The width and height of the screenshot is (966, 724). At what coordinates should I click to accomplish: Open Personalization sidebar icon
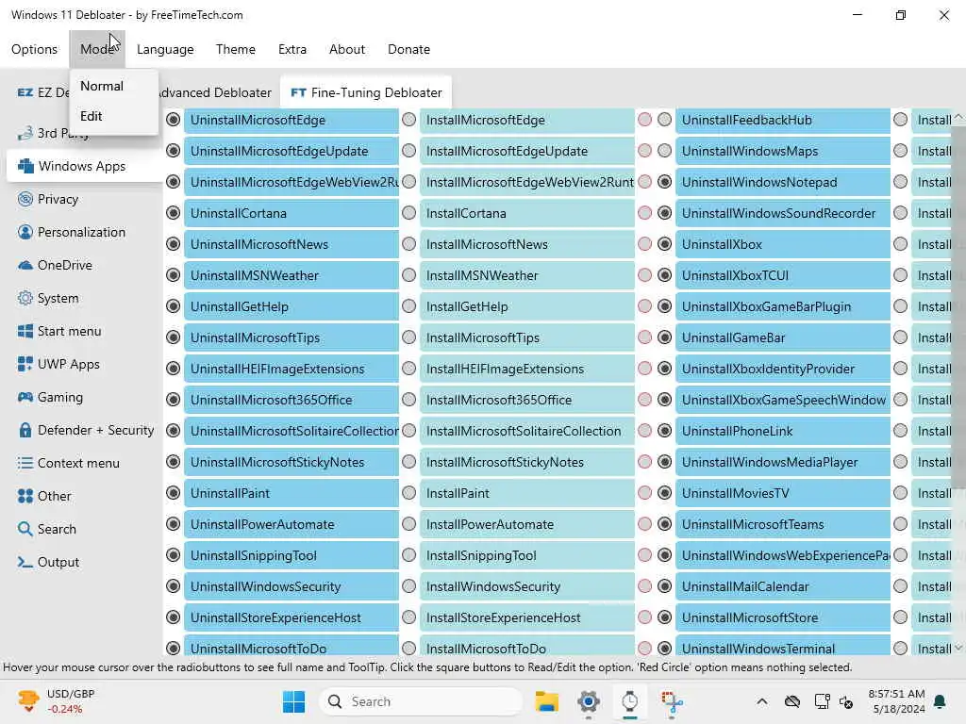coord(25,232)
